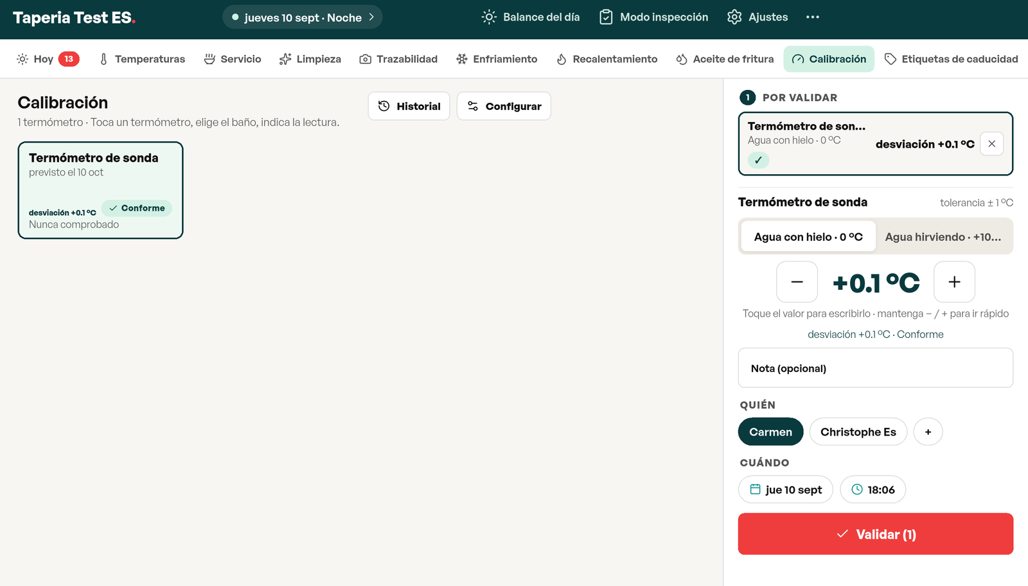Click the POR VALIDAR count badge
This screenshot has height=586, width=1028.
point(748,98)
